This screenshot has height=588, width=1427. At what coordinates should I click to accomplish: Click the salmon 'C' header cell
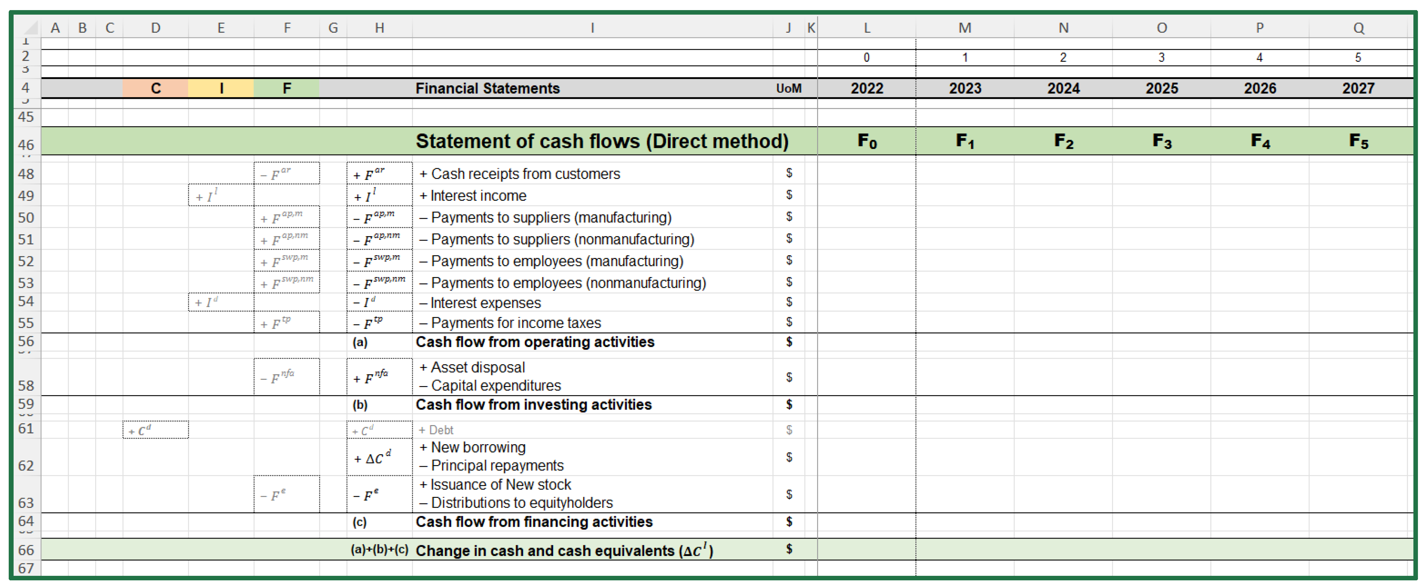tap(155, 88)
